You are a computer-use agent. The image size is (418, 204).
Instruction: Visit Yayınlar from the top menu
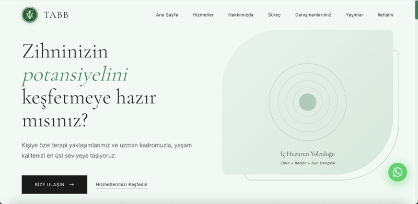pos(354,15)
